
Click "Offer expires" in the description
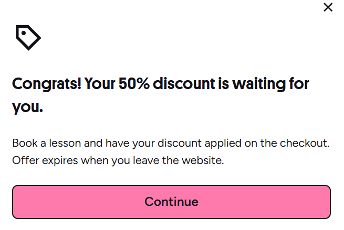coord(45,160)
